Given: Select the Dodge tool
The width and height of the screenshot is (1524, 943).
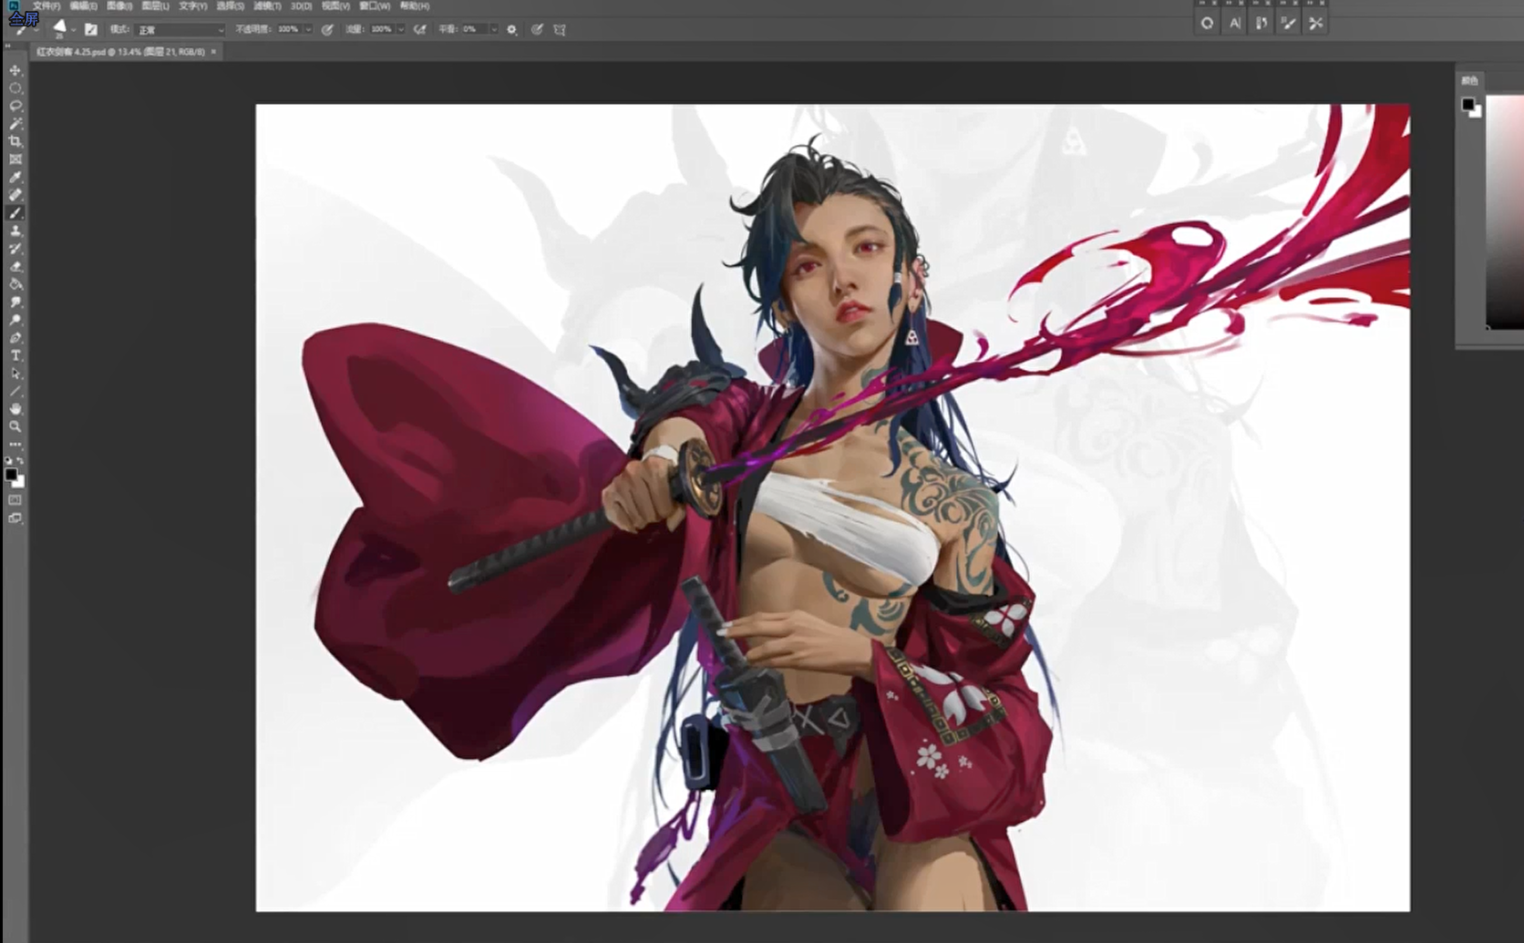Looking at the screenshot, I should tap(15, 320).
